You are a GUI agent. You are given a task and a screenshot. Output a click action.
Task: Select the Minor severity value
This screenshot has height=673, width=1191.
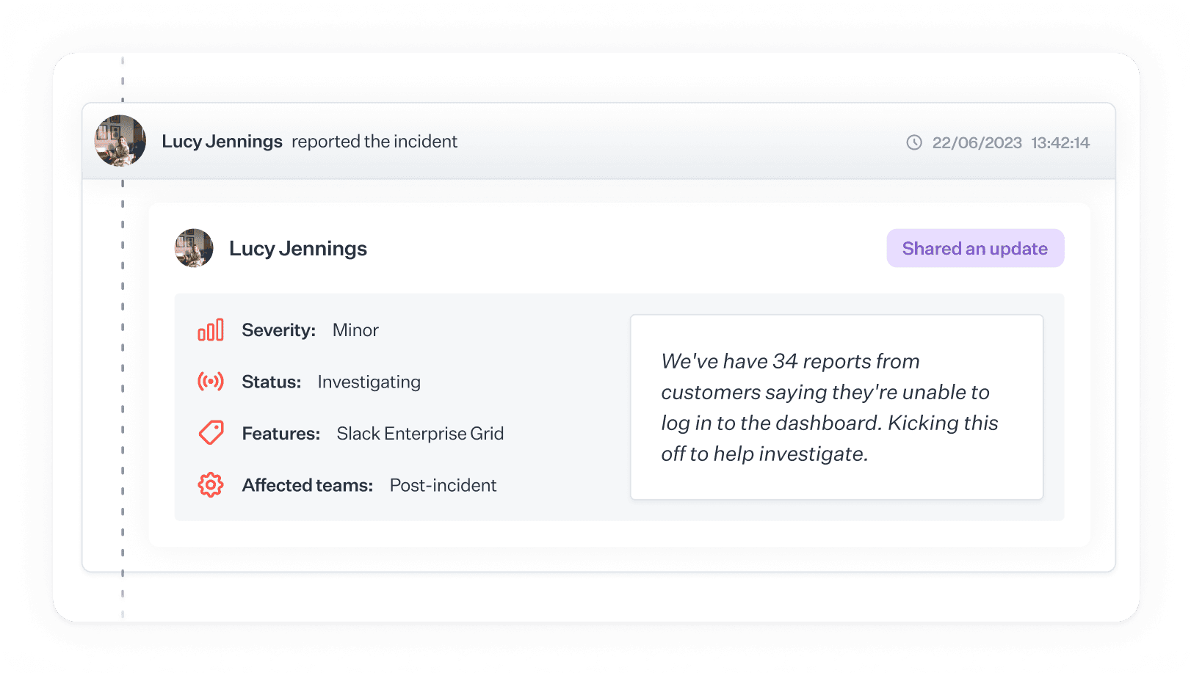355,330
